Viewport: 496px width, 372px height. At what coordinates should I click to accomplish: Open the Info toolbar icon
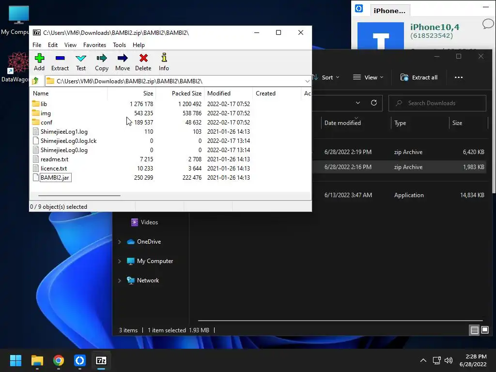click(x=164, y=58)
